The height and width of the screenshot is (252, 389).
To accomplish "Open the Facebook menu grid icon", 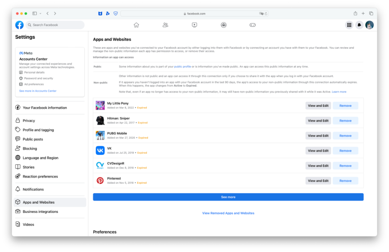I will click(x=349, y=25).
